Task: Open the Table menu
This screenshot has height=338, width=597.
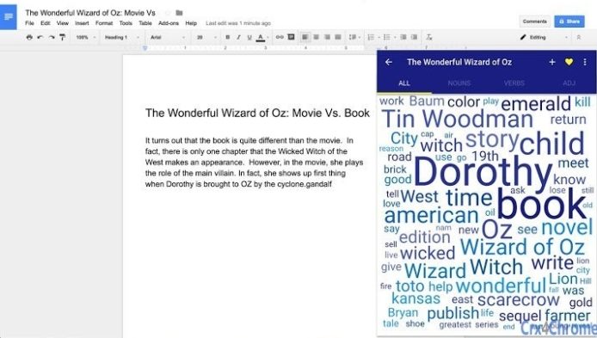Action: coord(145,23)
